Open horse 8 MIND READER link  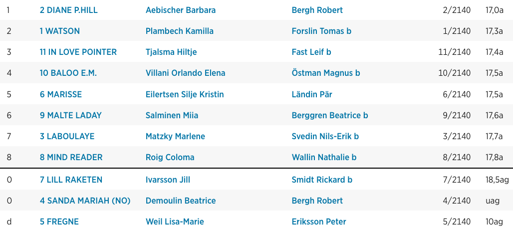[71, 157]
